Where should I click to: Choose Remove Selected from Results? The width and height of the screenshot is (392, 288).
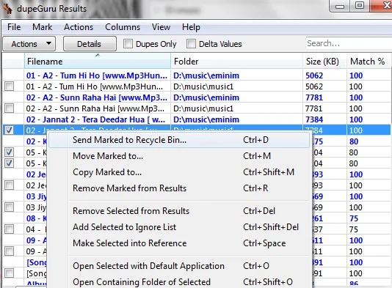coord(179,211)
